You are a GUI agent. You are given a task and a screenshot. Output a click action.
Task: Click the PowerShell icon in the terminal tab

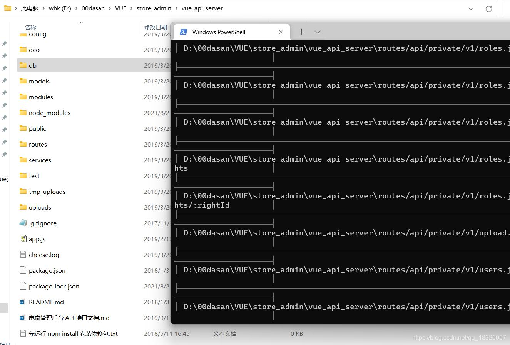184,32
